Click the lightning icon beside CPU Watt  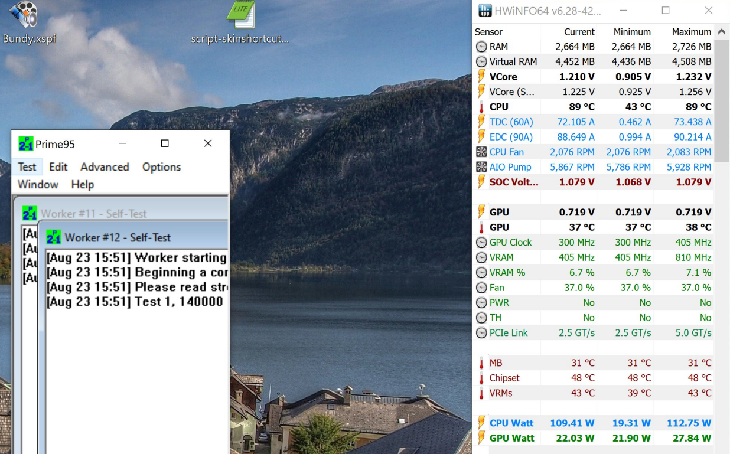click(x=482, y=423)
